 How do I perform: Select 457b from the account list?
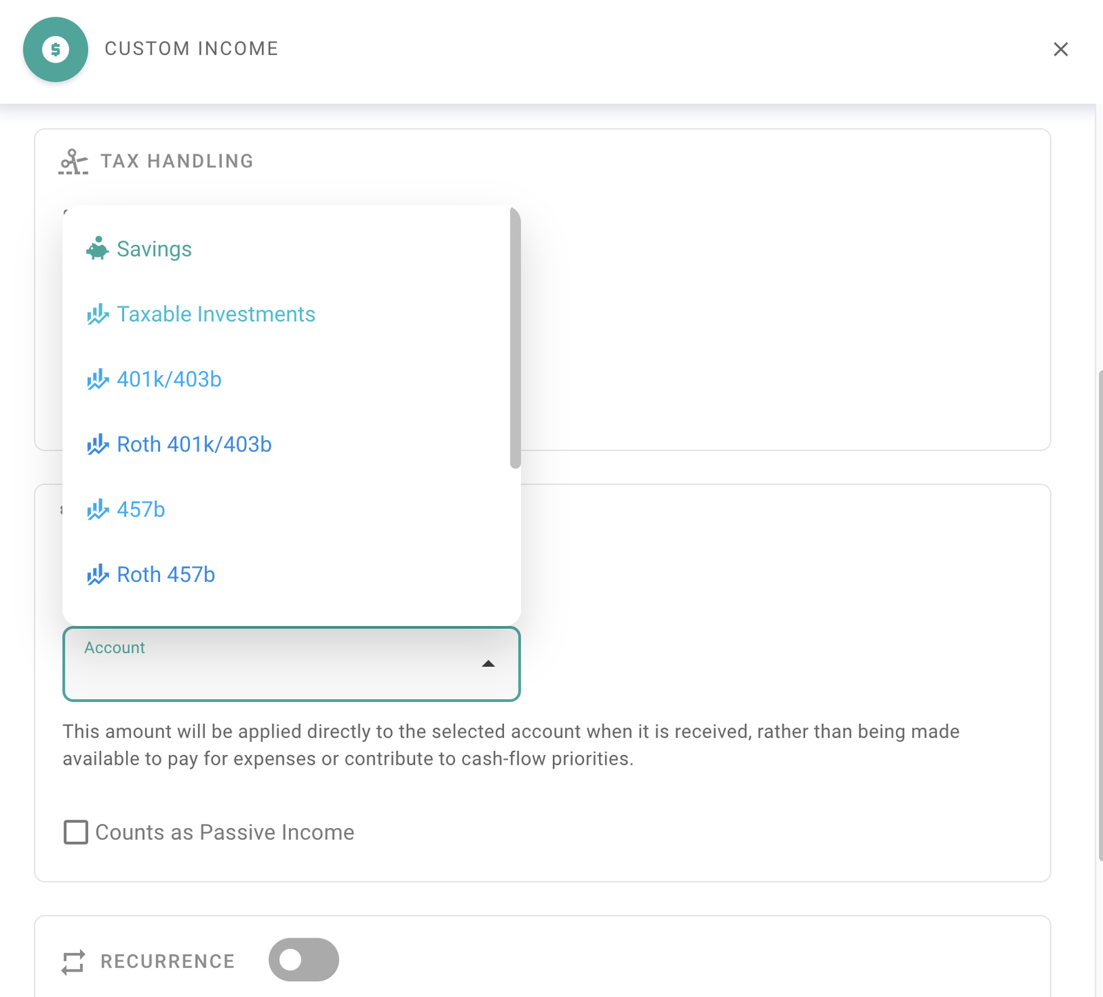(141, 509)
